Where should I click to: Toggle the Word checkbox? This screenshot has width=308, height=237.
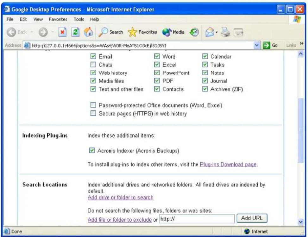pyautogui.click(x=157, y=56)
